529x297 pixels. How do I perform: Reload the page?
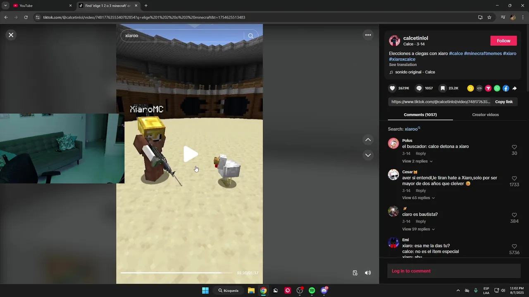[26, 17]
